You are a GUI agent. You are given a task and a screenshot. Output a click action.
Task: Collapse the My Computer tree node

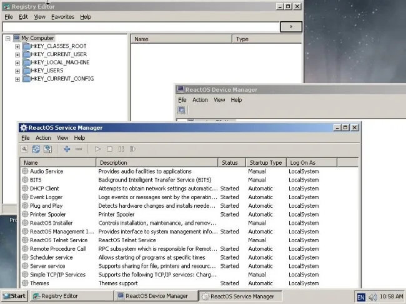pyautogui.click(x=7, y=39)
